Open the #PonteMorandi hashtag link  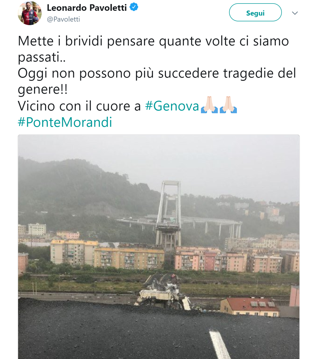point(65,122)
